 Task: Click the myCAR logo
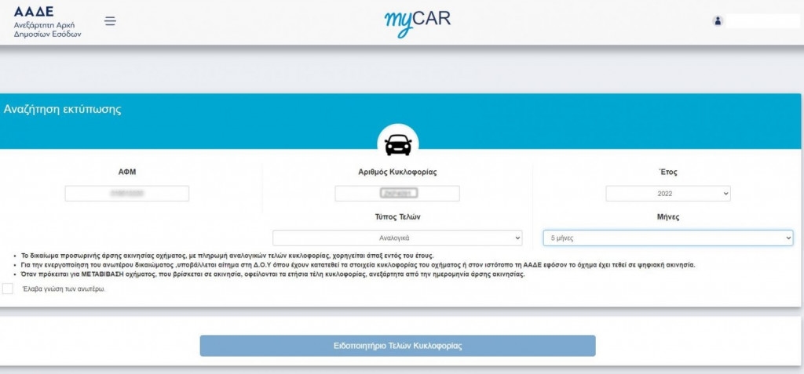(417, 21)
